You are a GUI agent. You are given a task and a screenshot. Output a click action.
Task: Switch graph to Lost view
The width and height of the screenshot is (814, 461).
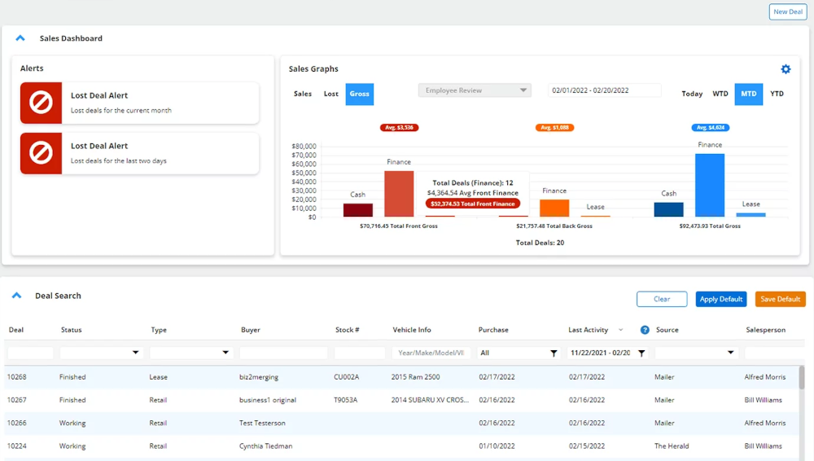pos(331,94)
